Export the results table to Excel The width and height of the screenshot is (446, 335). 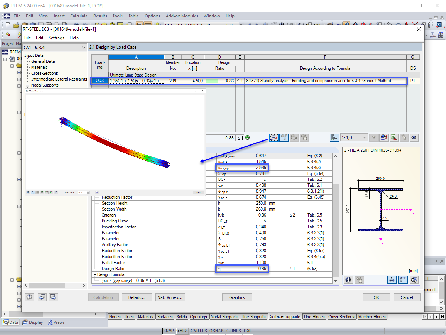[394, 137]
